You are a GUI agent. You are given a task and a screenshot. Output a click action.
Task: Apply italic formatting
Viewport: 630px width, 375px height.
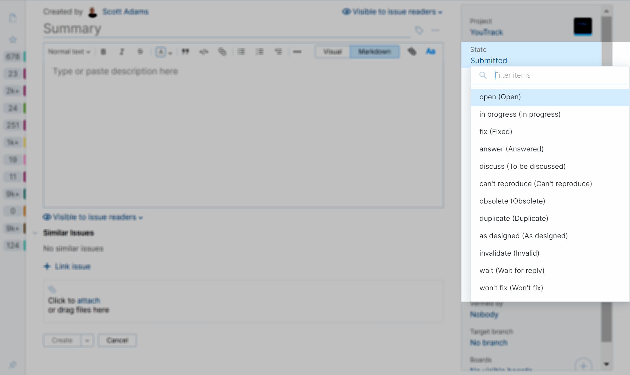(x=122, y=51)
